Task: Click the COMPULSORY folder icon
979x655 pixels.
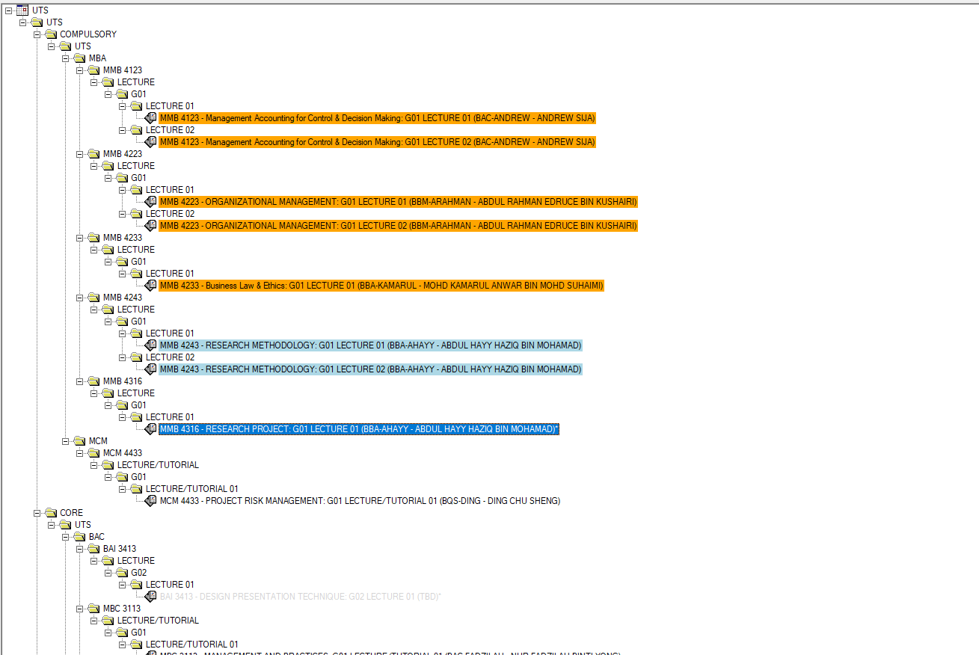Action: click(x=51, y=34)
